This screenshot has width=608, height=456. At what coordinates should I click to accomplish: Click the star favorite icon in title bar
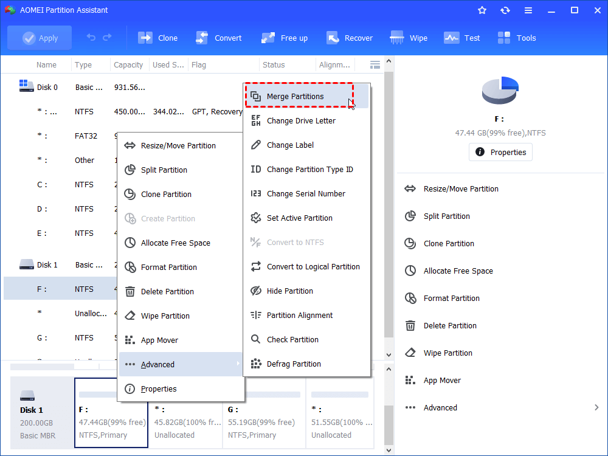point(482,10)
